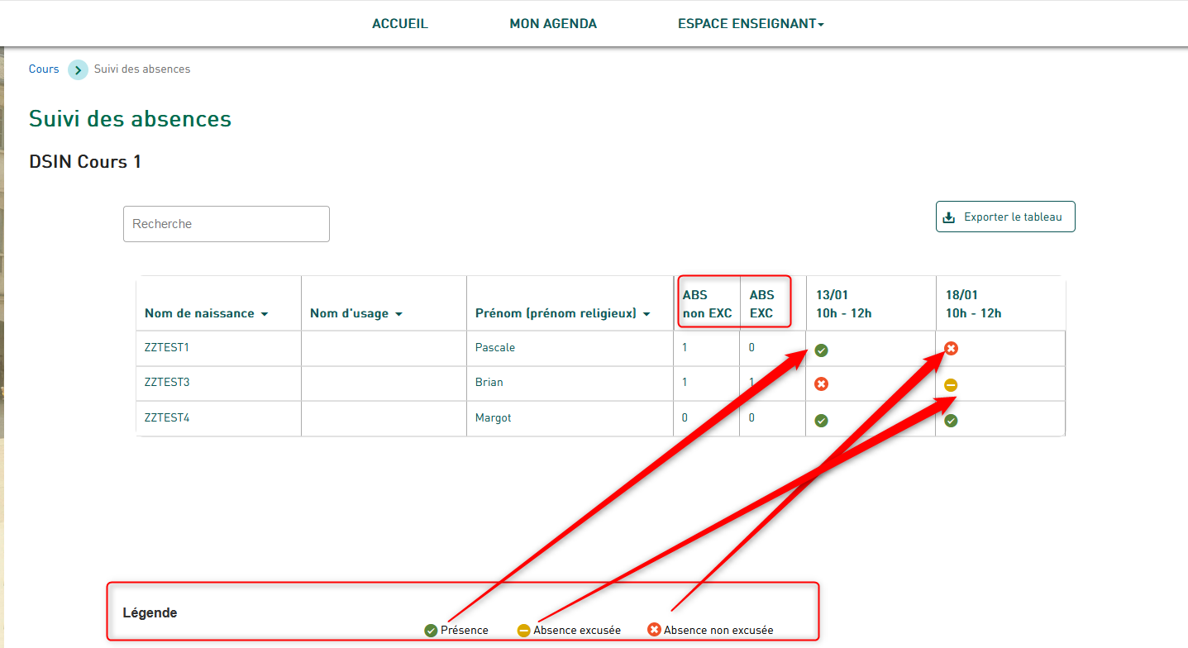Open the Cours breadcrumb link
1188x648 pixels.
coord(44,69)
